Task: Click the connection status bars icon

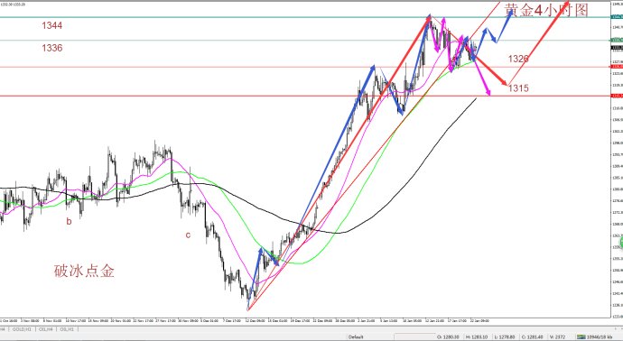Action: click(581, 337)
